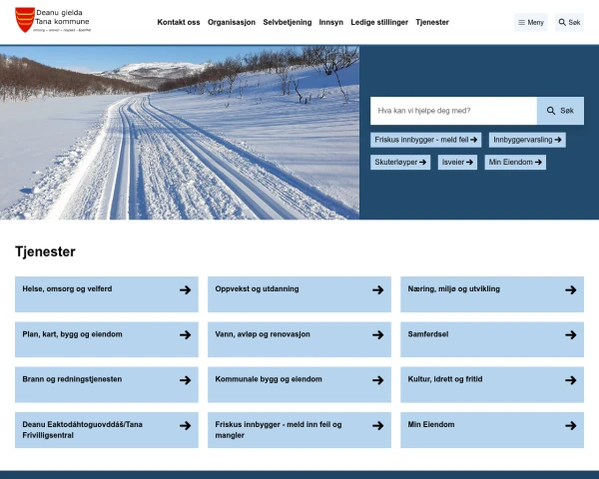This screenshot has width=599, height=479.
Task: Open Samferdsel card
Action: 492,339
